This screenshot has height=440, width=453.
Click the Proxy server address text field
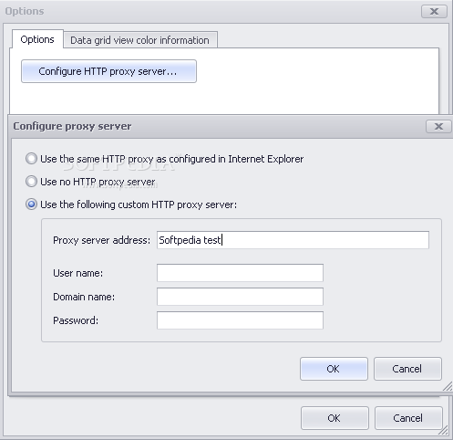point(293,240)
